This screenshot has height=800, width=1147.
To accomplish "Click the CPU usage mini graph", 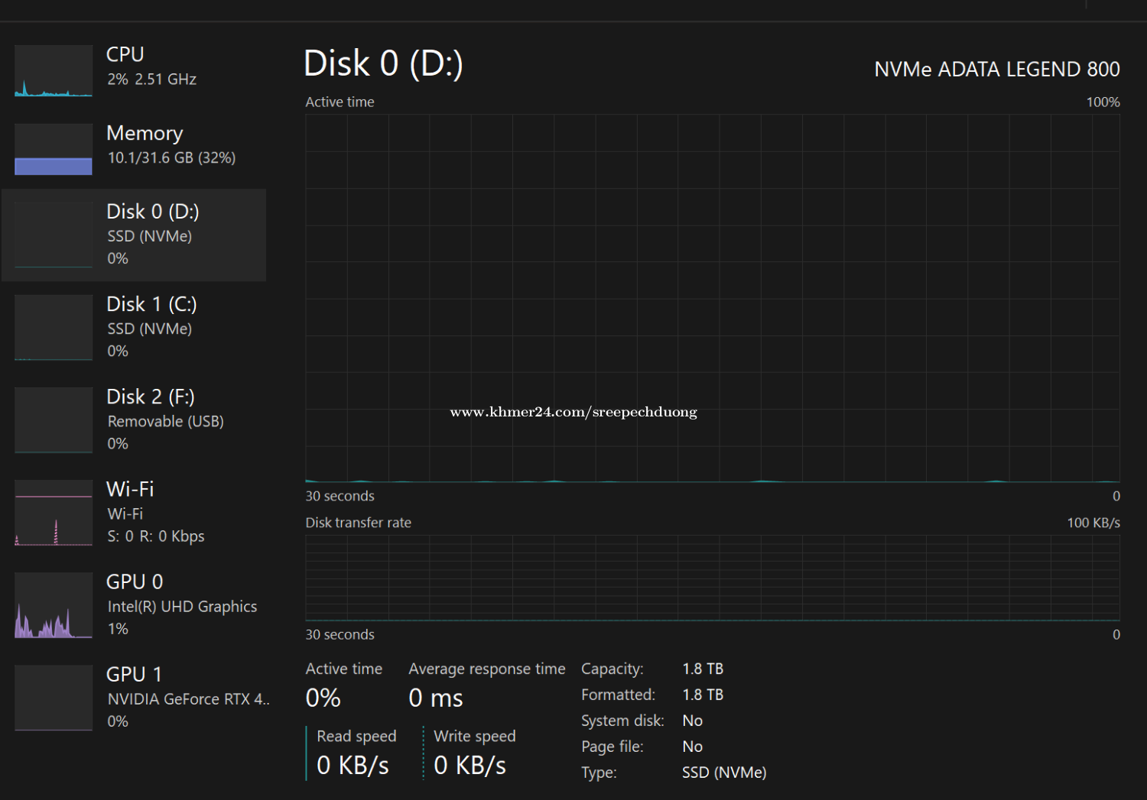I will click(54, 71).
